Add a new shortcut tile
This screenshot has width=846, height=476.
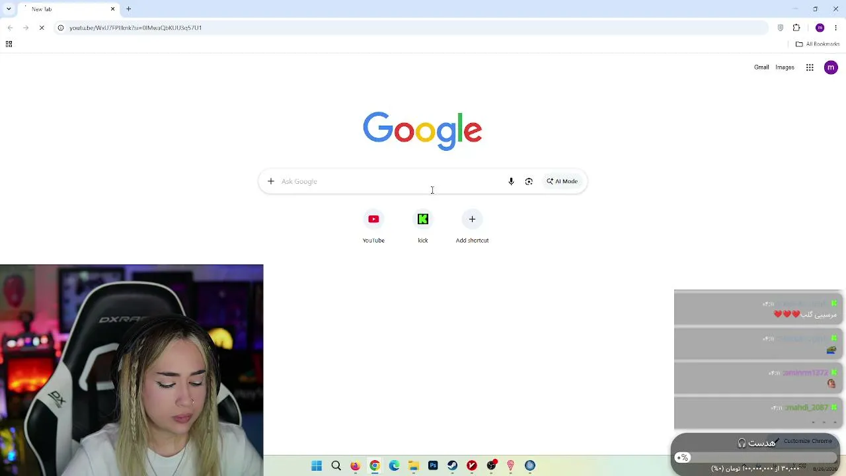(472, 226)
